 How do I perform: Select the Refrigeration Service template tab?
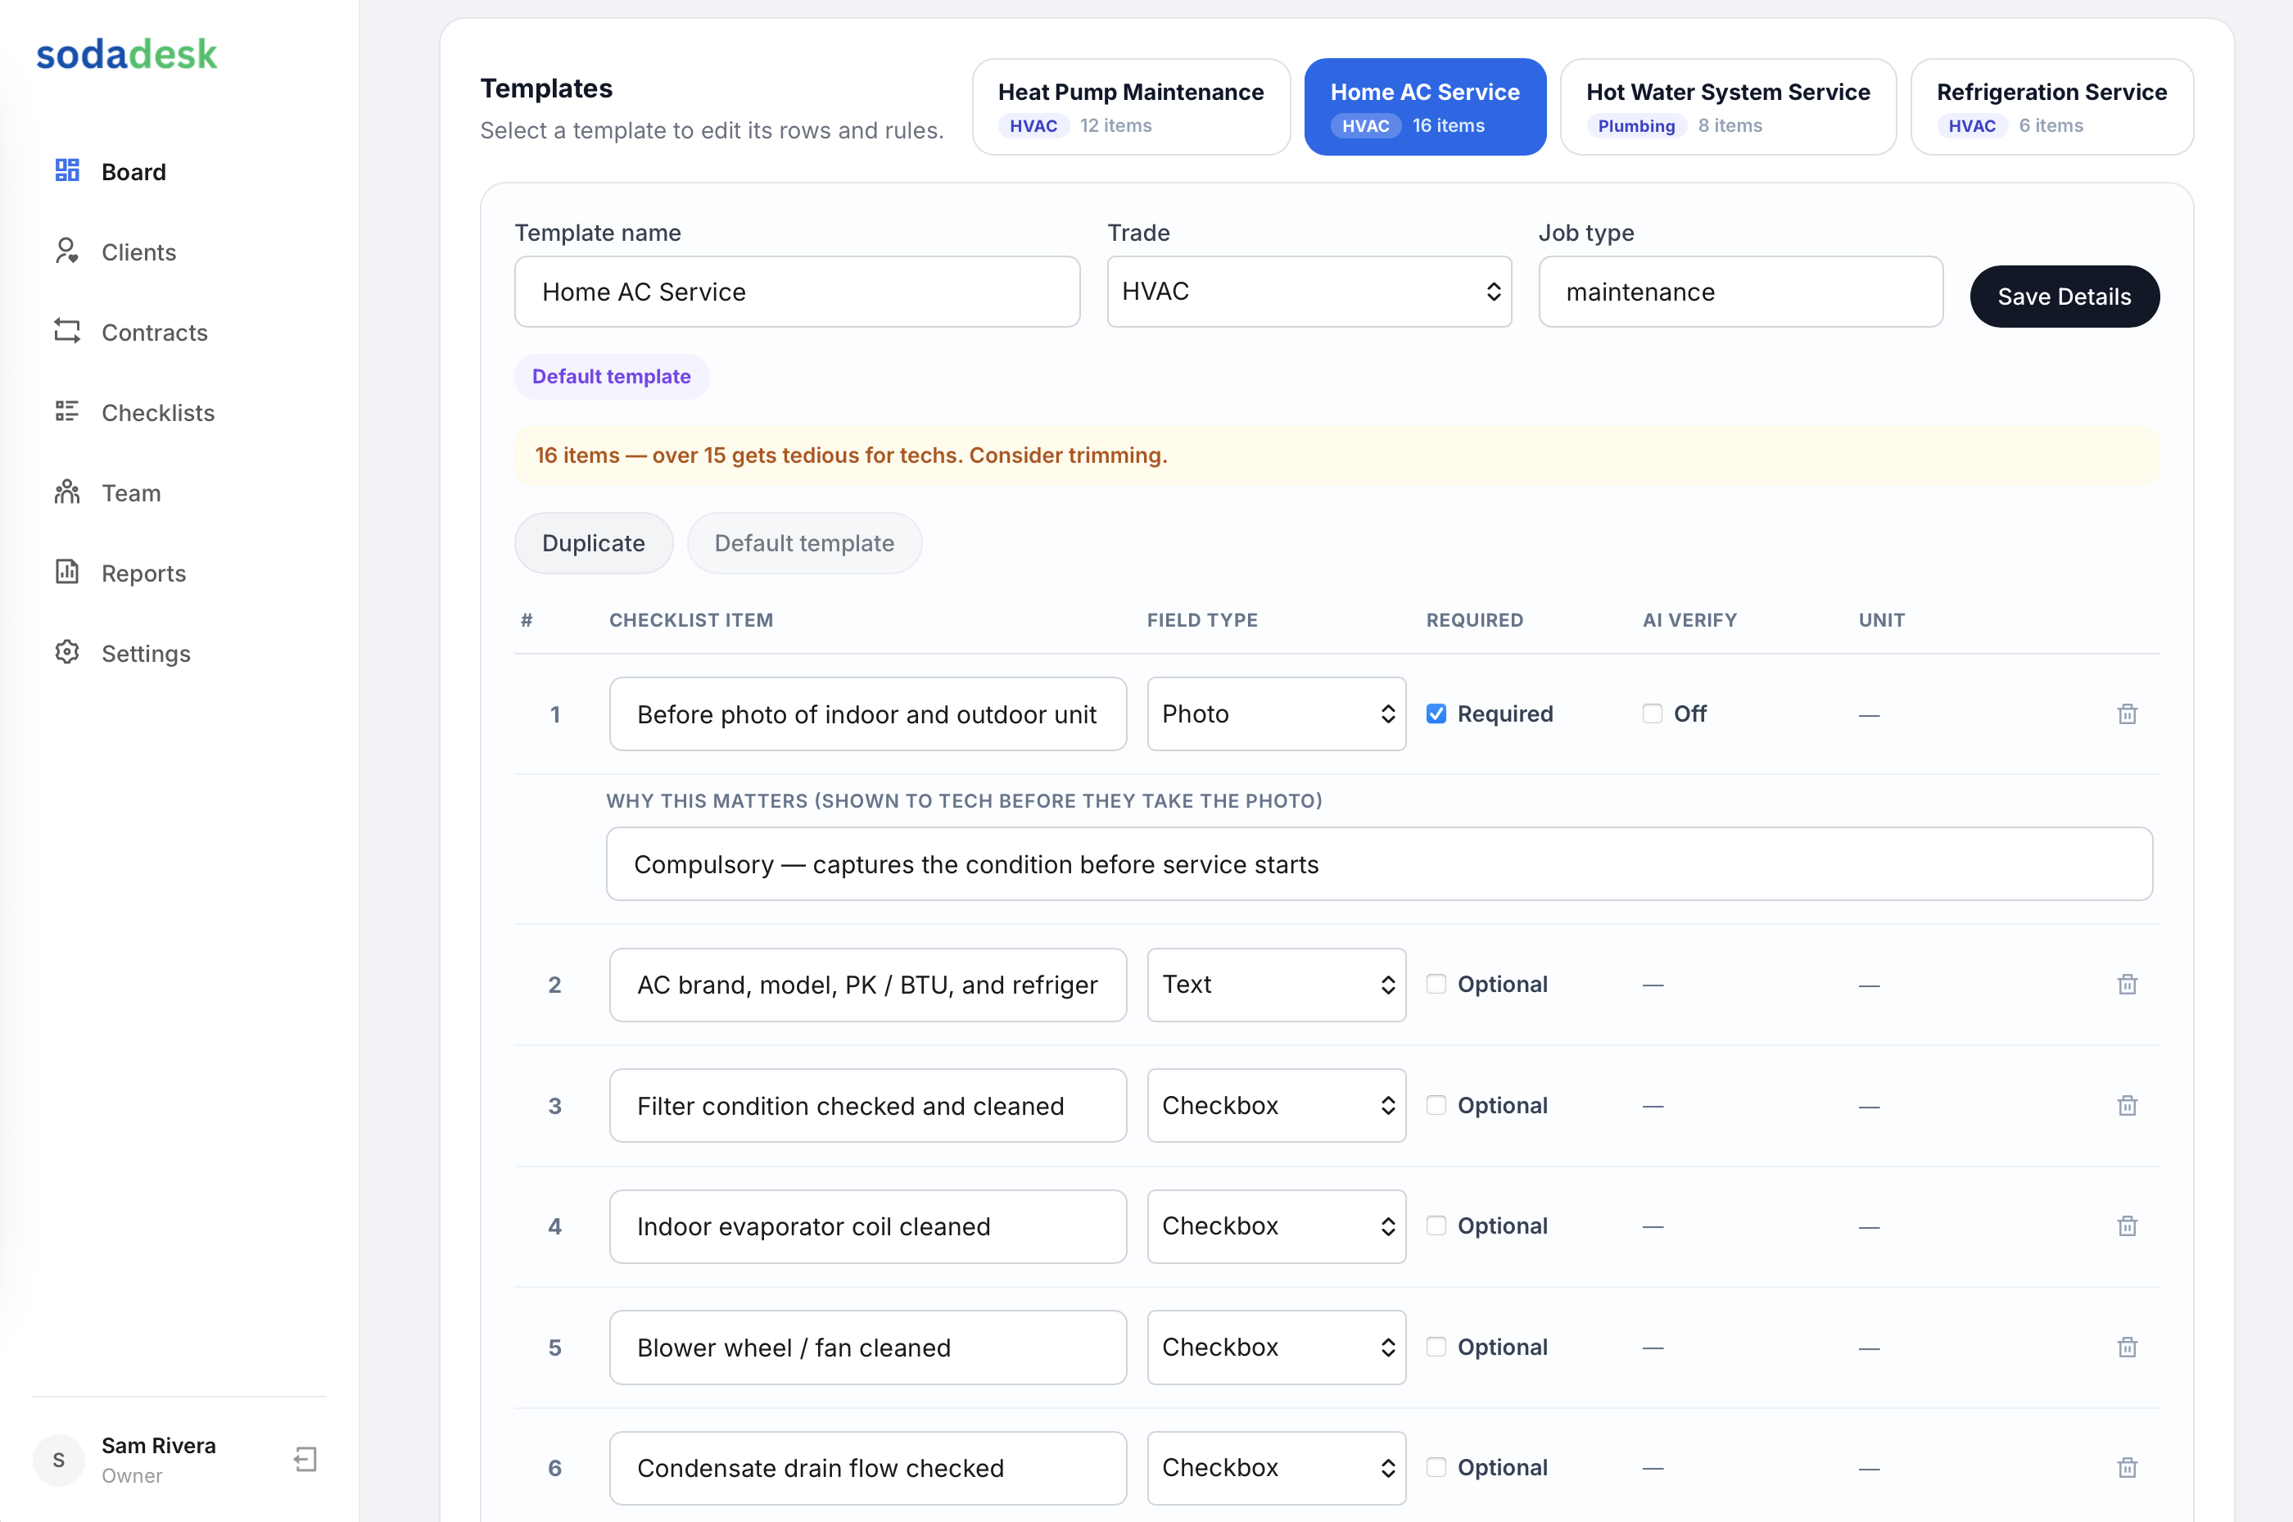[2051, 106]
